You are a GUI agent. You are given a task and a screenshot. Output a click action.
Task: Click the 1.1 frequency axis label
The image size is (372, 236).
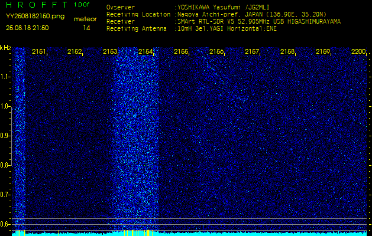pyautogui.click(x=5, y=77)
